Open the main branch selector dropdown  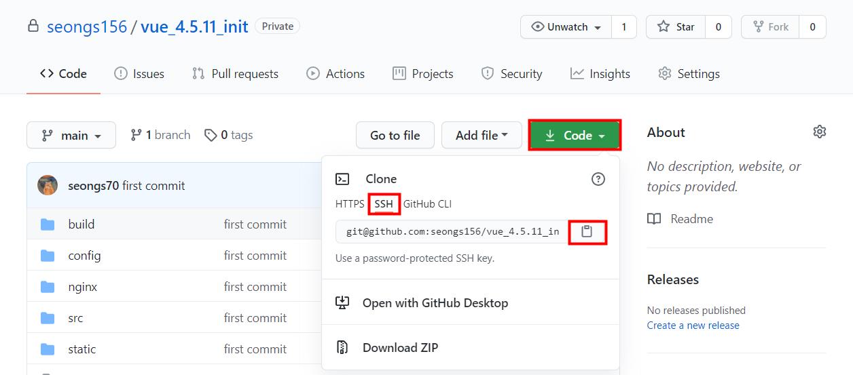(x=71, y=136)
